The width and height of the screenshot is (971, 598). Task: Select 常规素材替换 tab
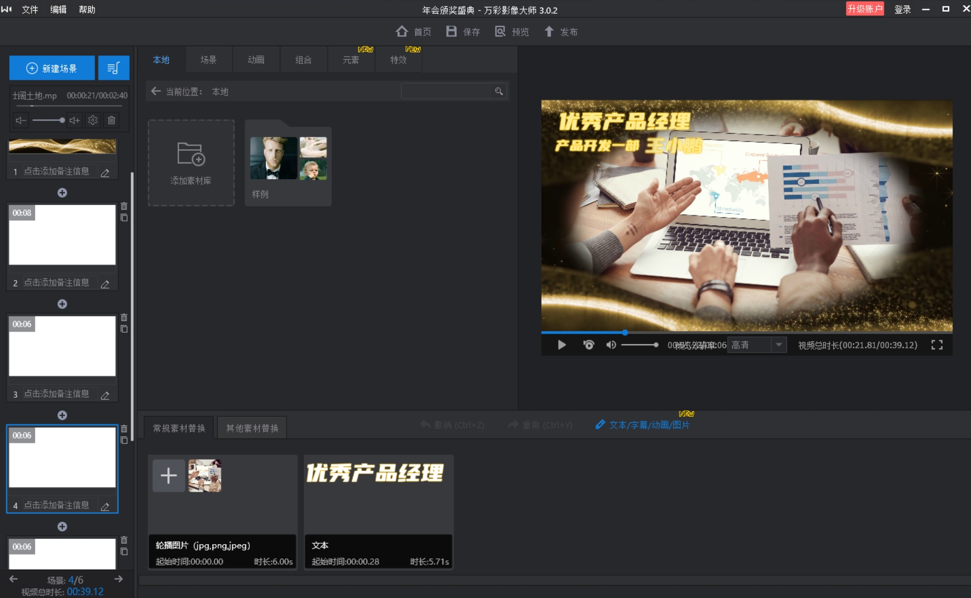point(179,428)
